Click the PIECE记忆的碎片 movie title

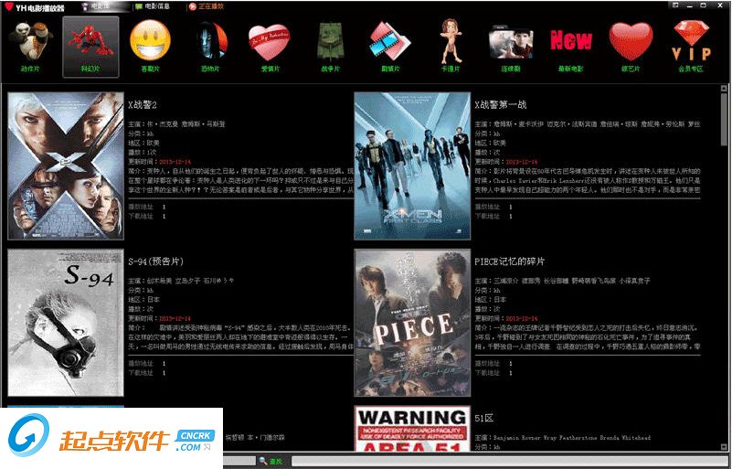coord(509,261)
